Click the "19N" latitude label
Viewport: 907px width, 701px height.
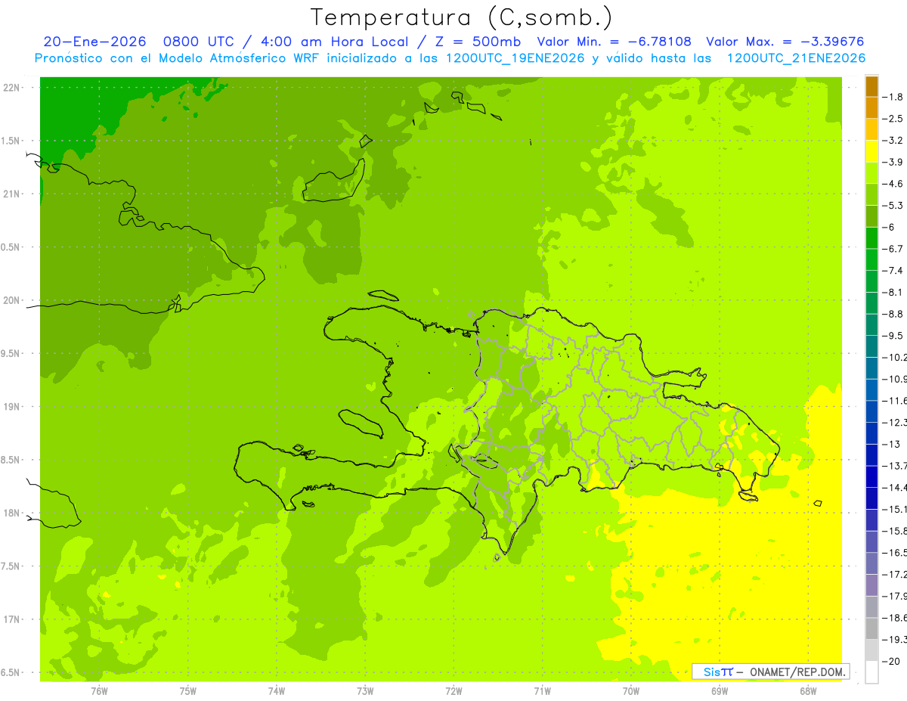[12, 407]
